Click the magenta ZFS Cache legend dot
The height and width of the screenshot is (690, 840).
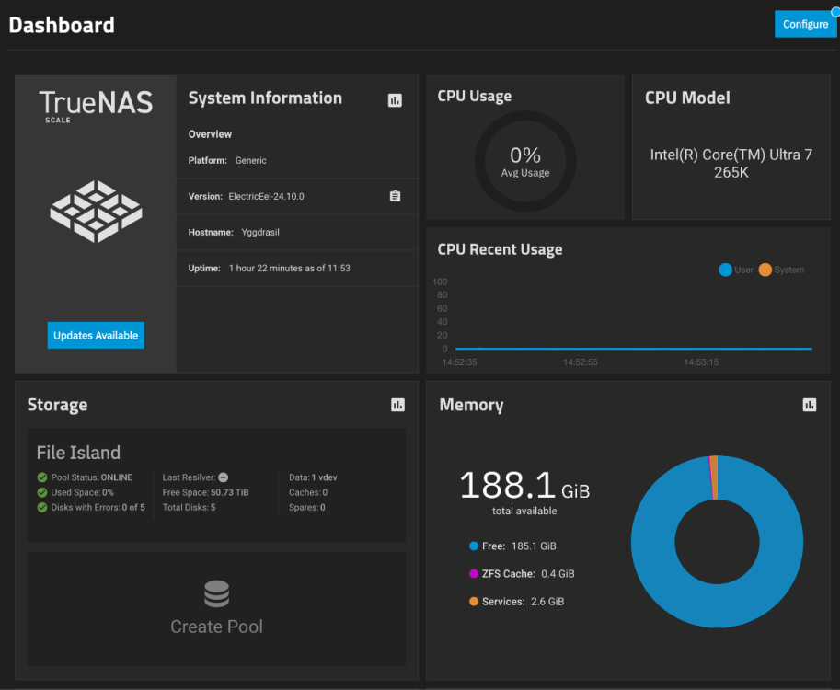point(474,574)
